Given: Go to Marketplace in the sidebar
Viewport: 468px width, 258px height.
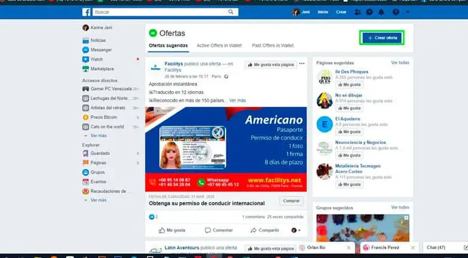Looking at the screenshot, I should pyautogui.click(x=101, y=69).
